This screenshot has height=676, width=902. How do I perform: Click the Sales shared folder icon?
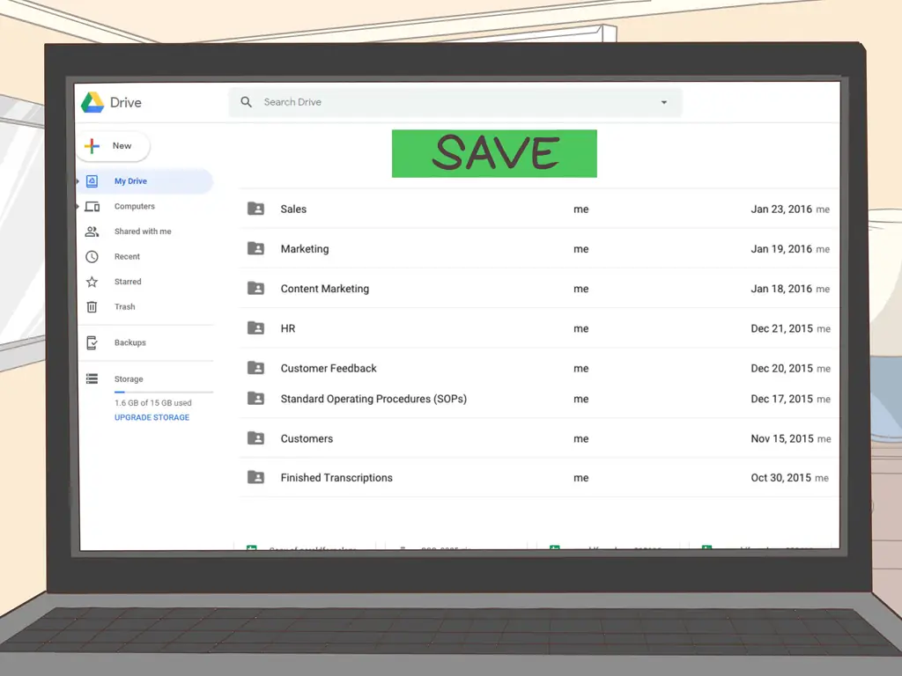tap(255, 209)
